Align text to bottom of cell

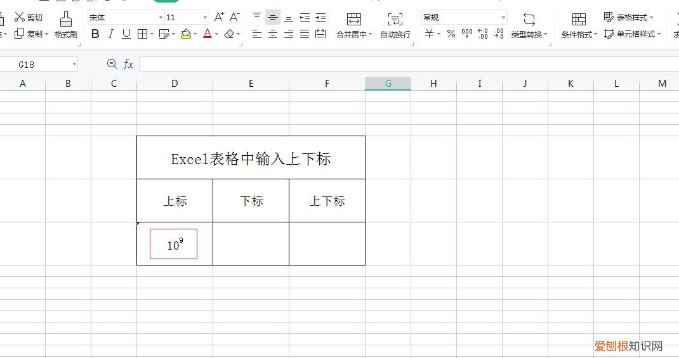pyautogui.click(x=289, y=17)
